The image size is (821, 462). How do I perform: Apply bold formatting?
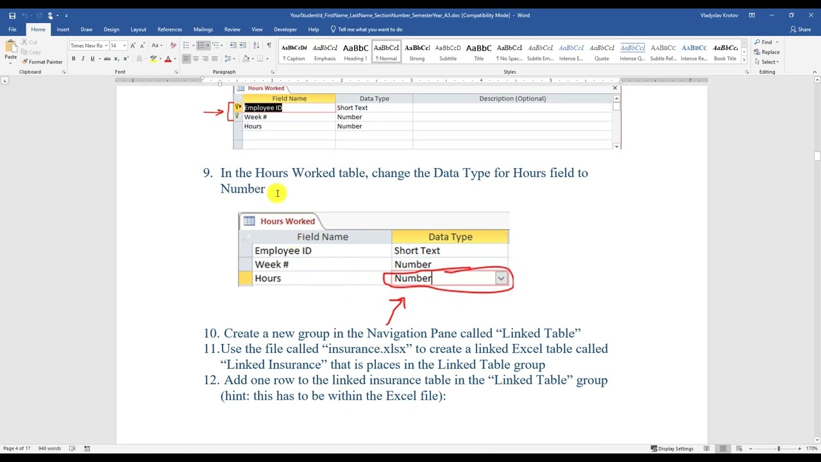(73, 58)
